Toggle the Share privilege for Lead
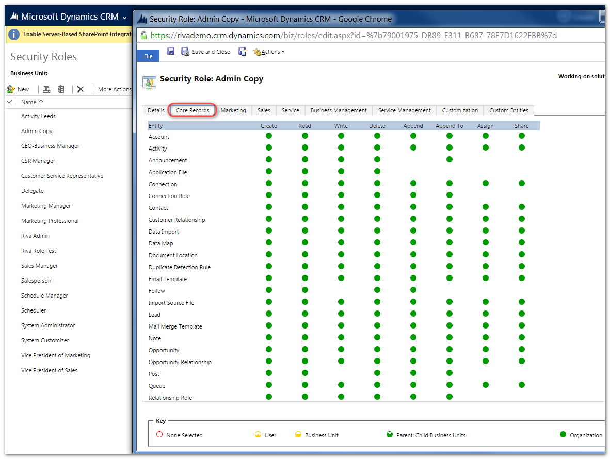This screenshot has width=610, height=459. [521, 315]
